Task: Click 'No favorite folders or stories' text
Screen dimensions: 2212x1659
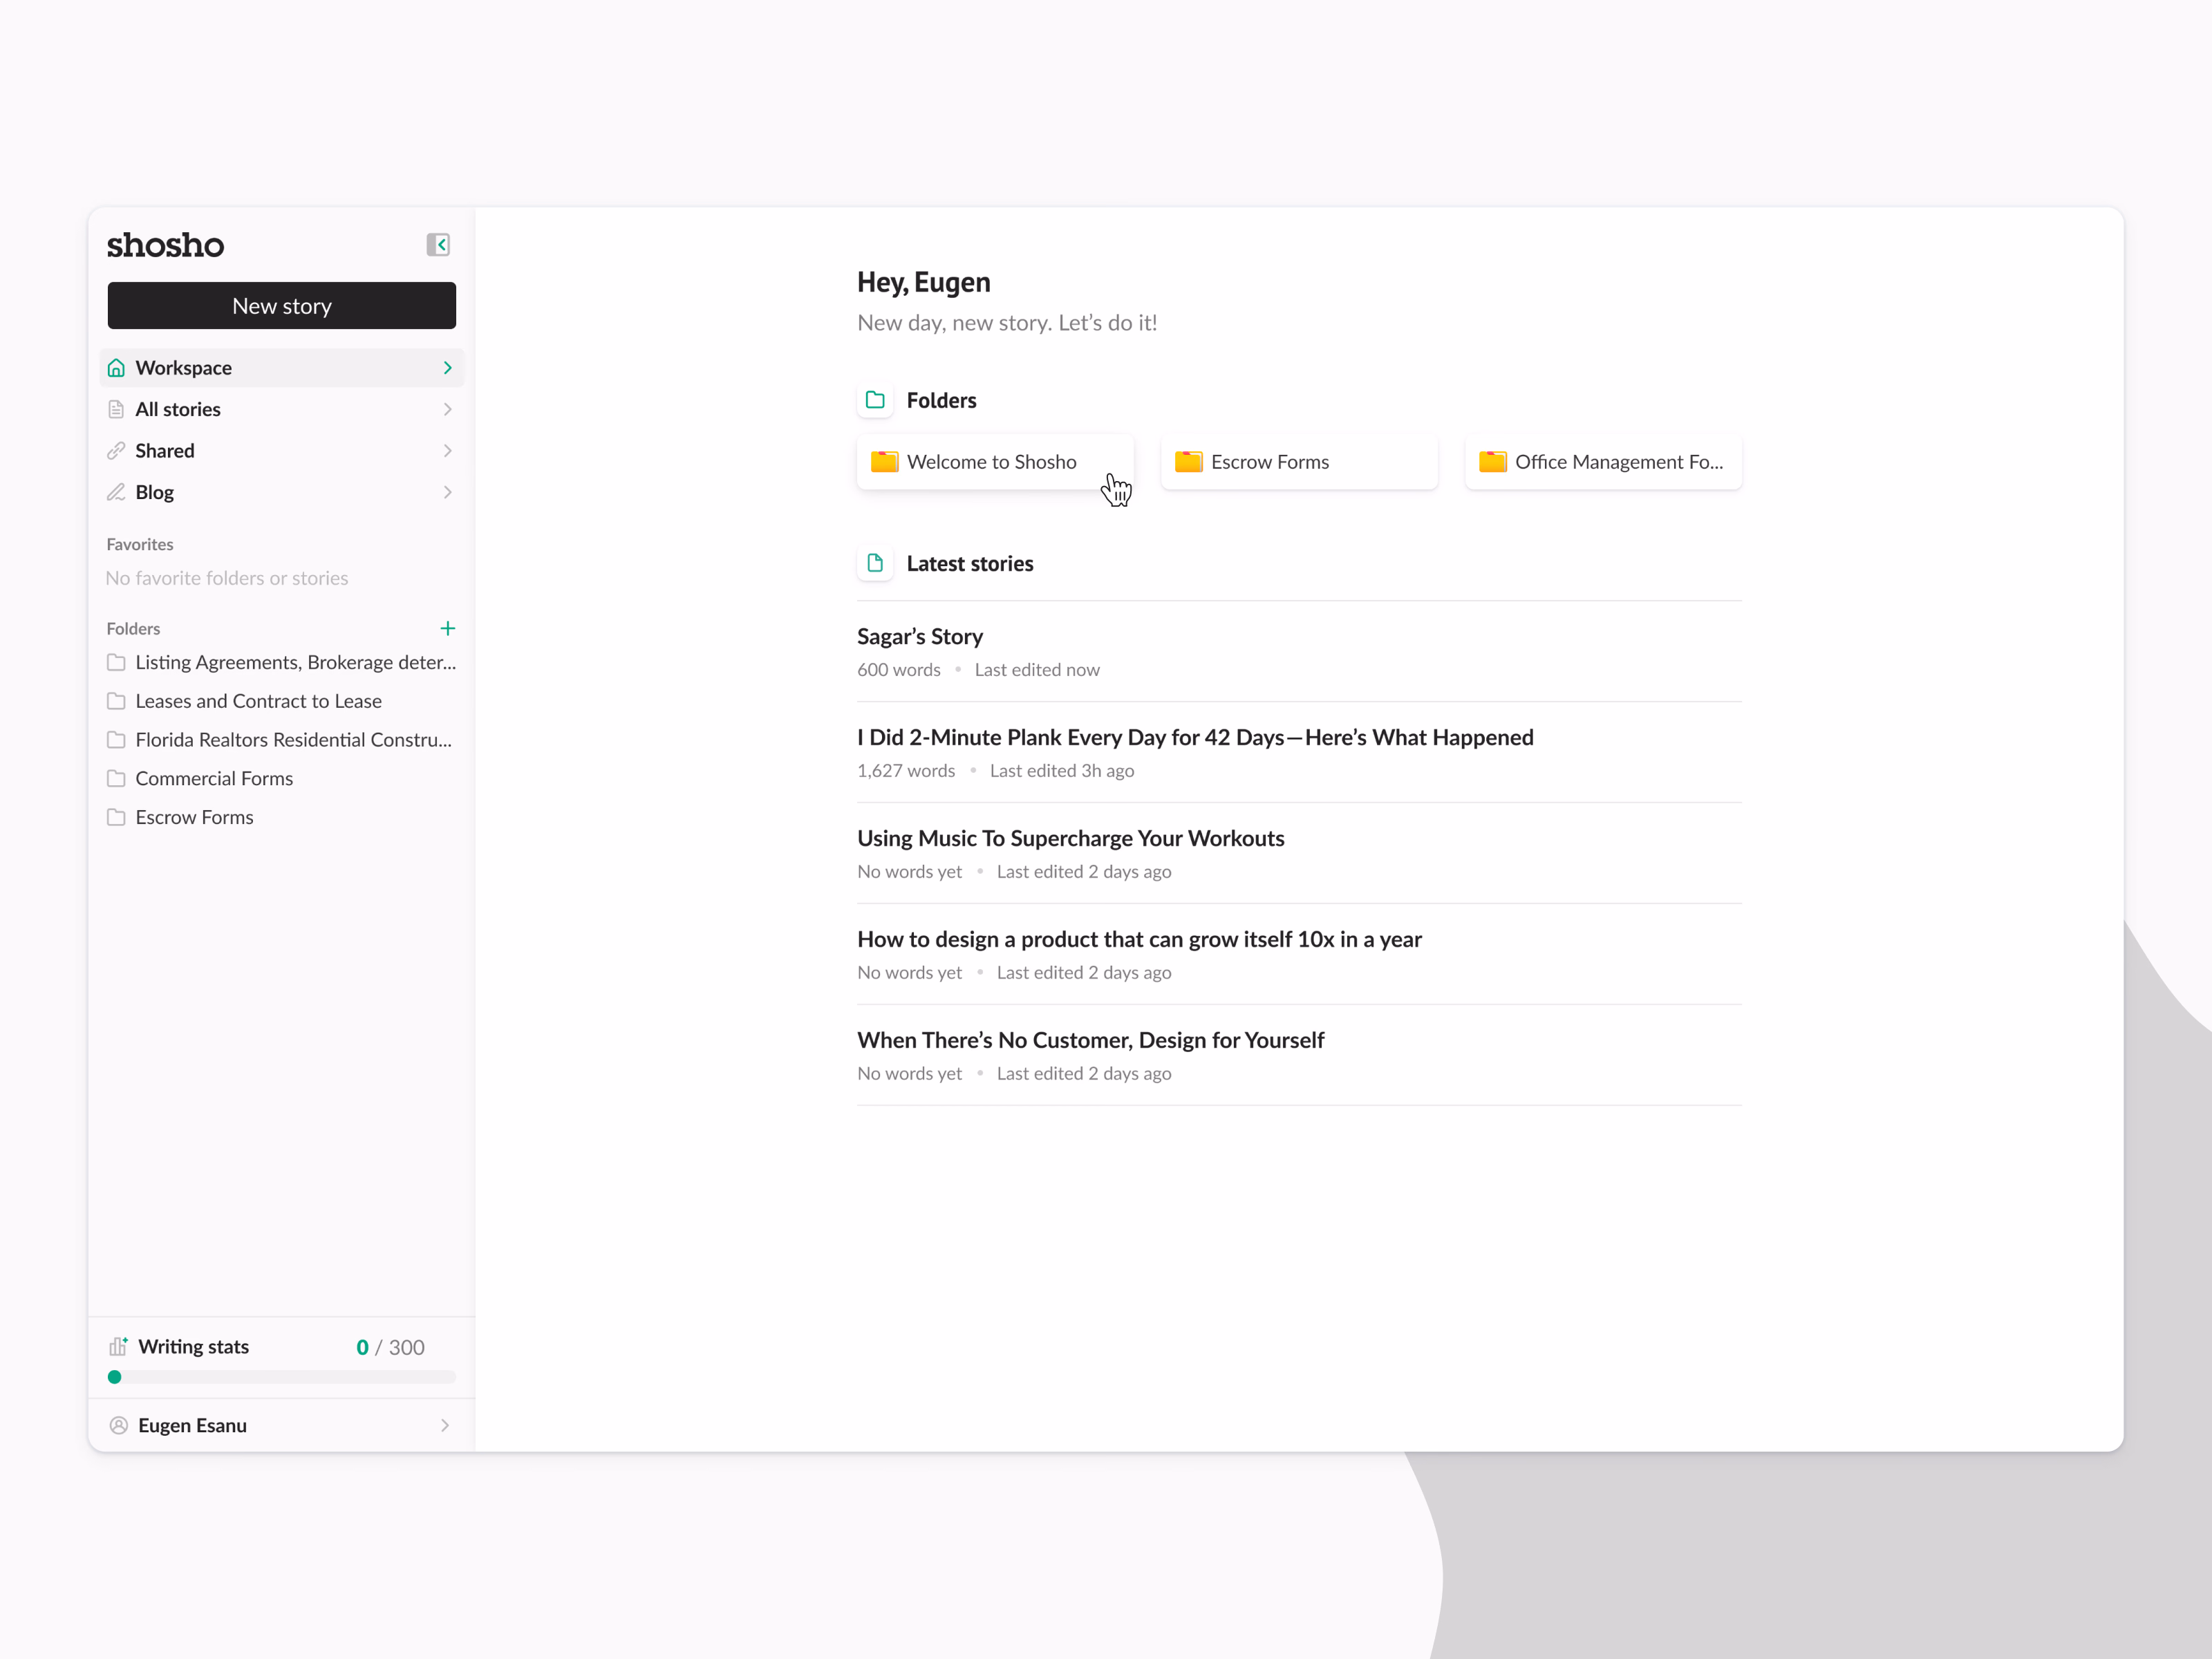Action: (x=227, y=578)
